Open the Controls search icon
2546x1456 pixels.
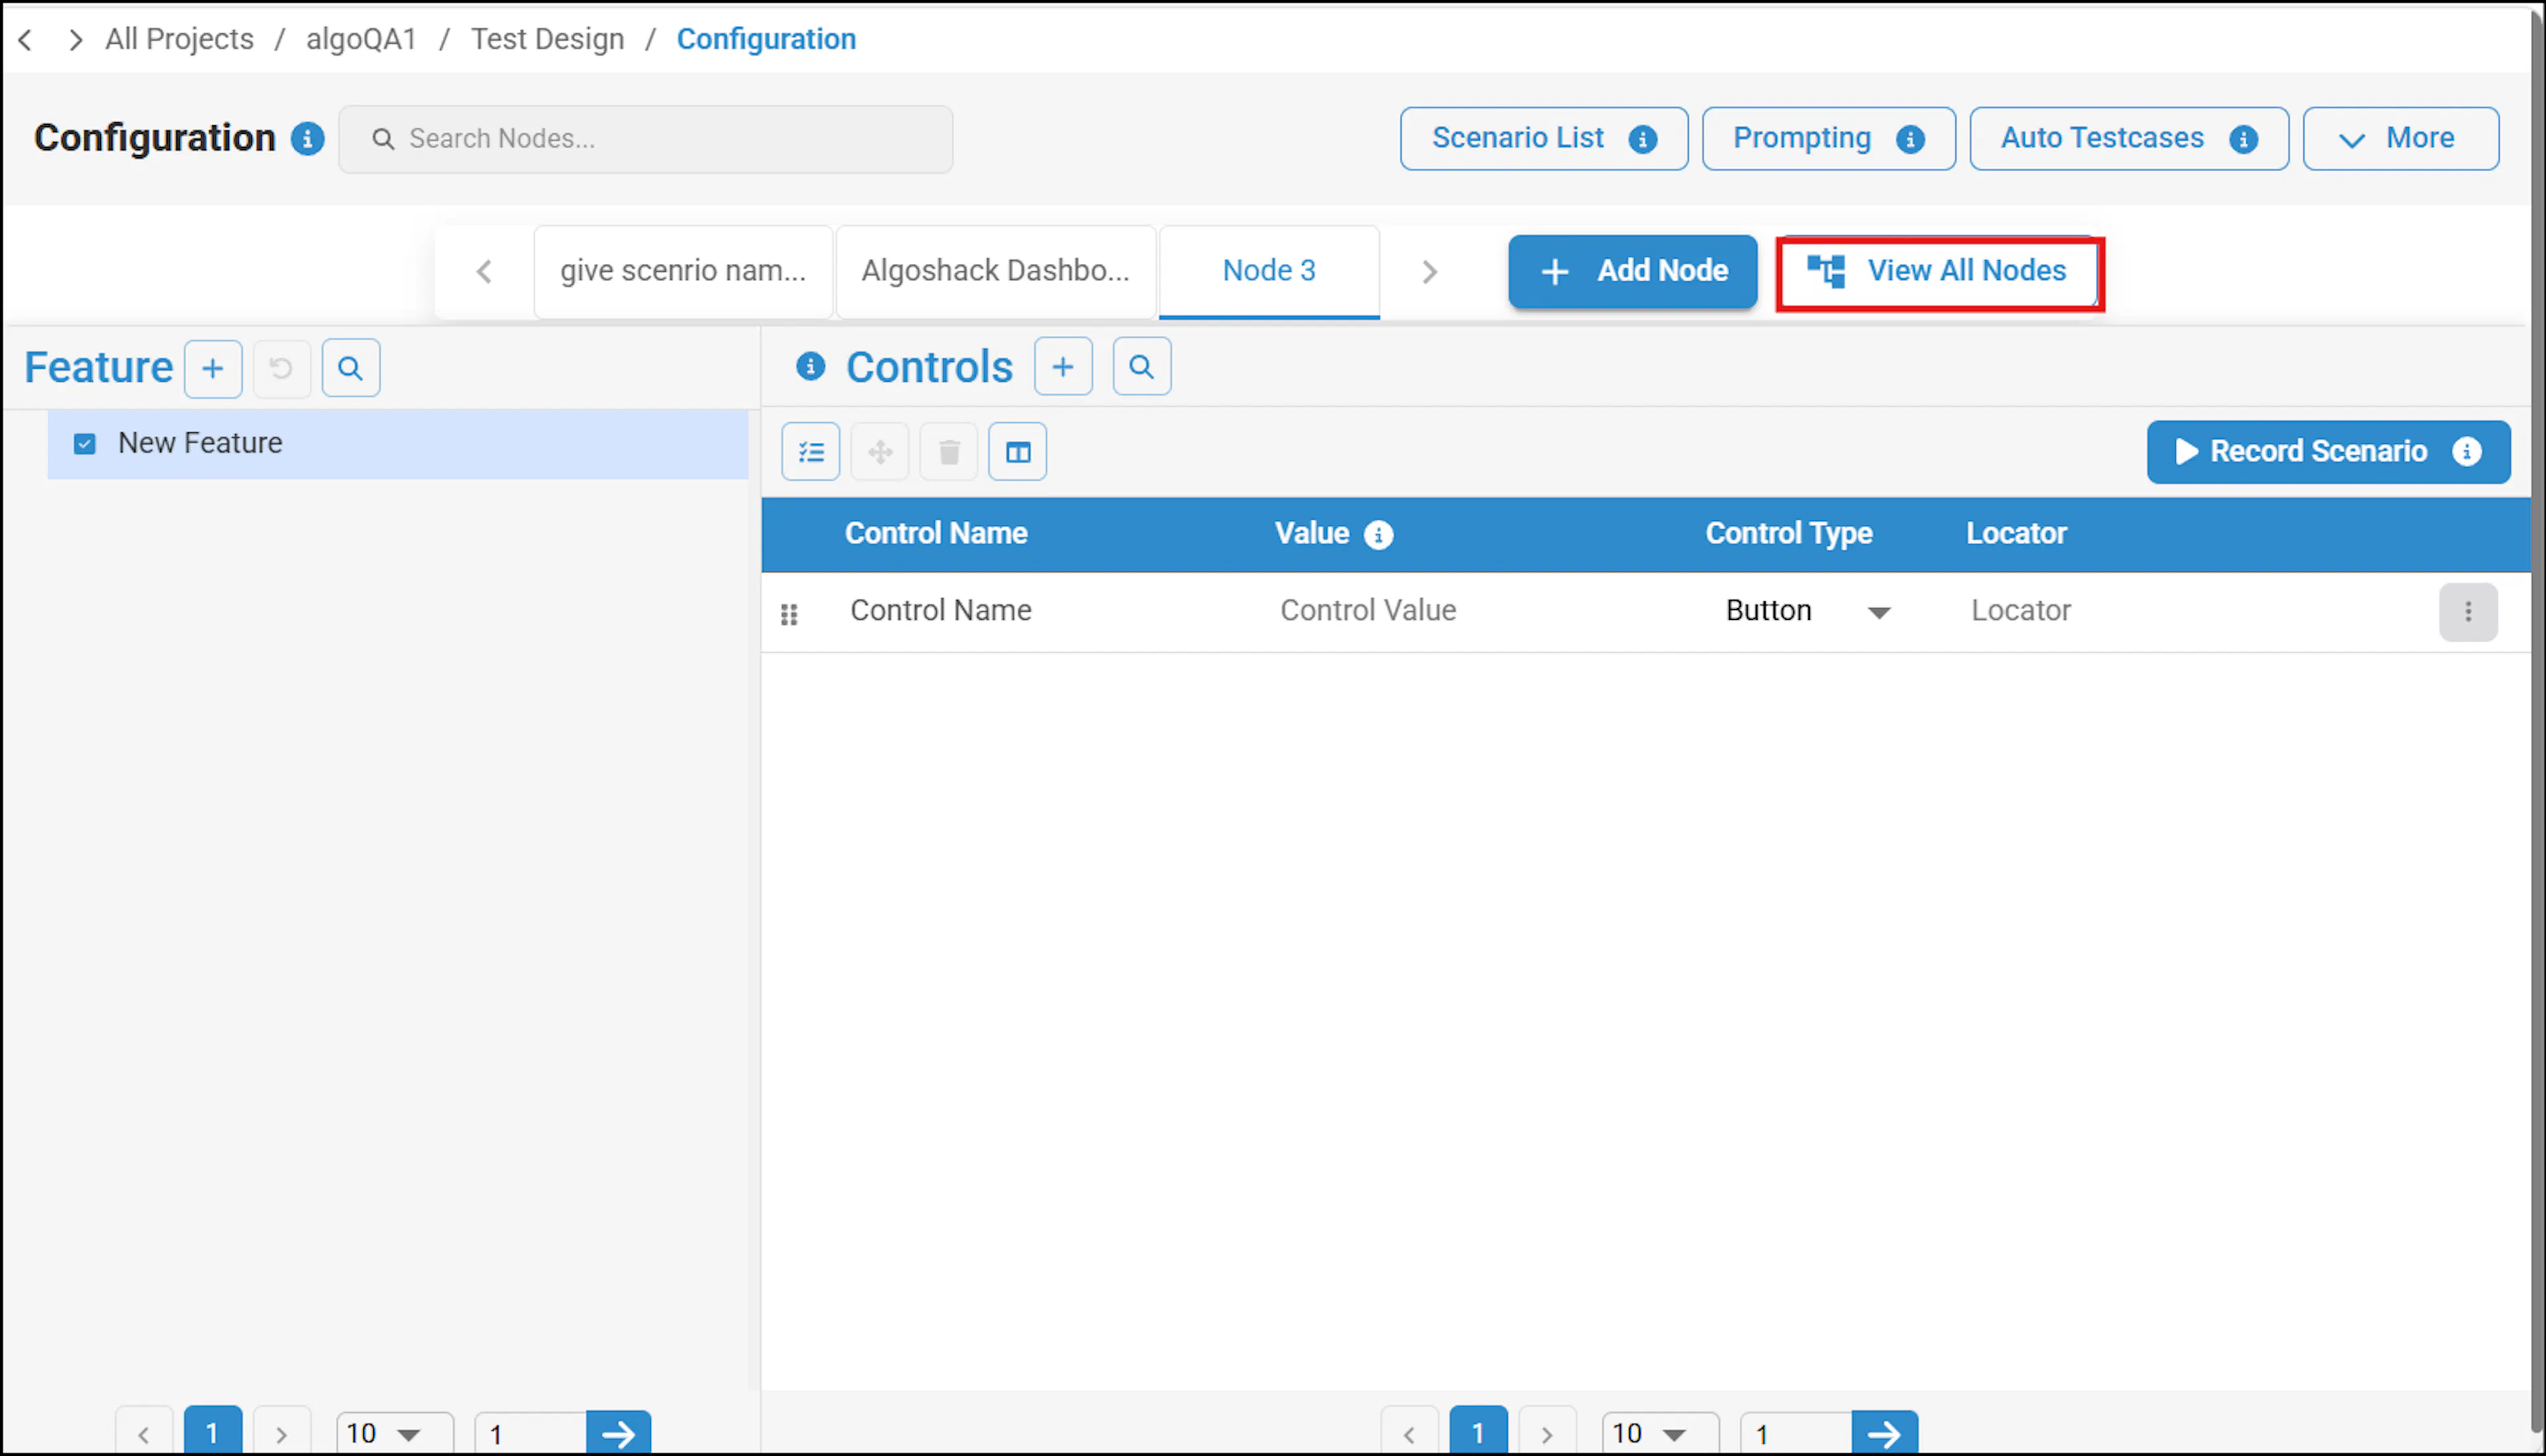click(1142, 367)
